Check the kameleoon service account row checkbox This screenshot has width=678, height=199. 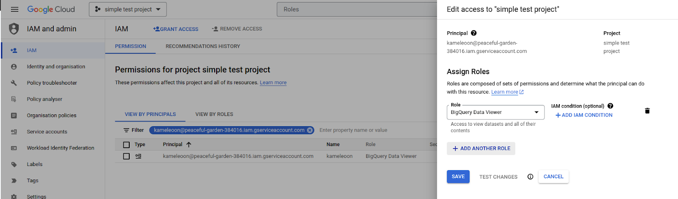pyautogui.click(x=126, y=156)
